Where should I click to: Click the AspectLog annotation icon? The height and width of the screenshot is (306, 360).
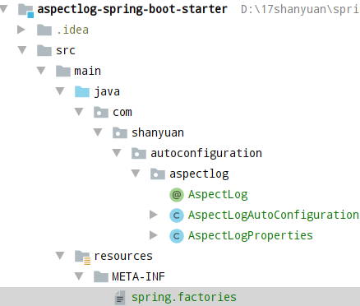(x=177, y=195)
